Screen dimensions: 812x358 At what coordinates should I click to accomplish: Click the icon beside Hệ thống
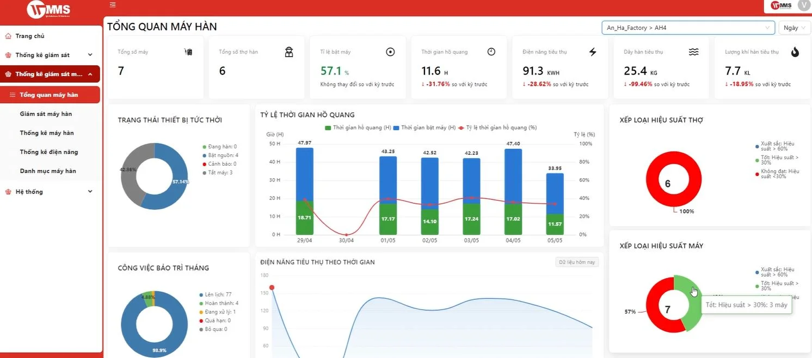tap(8, 191)
